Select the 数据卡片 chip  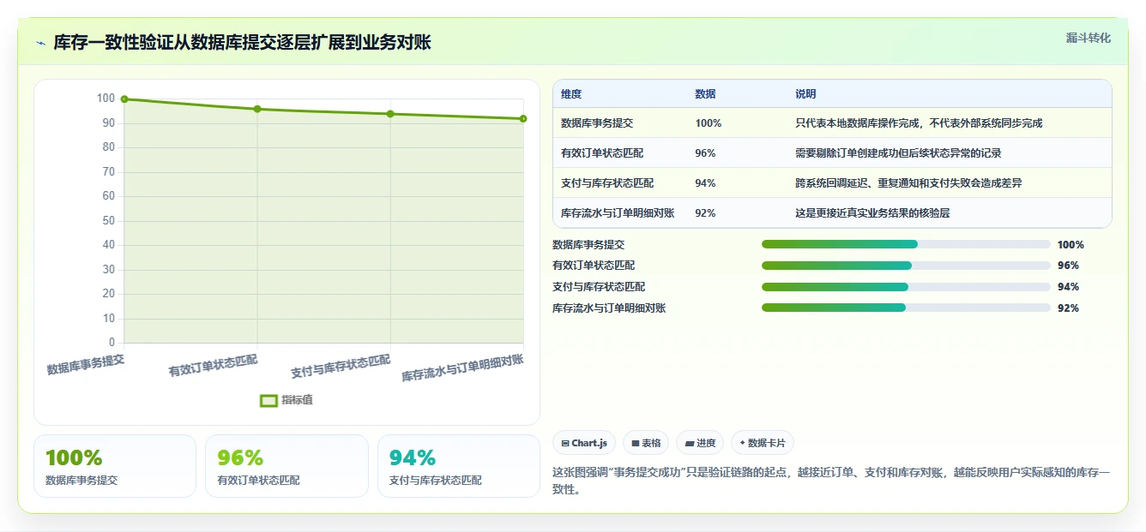pos(763,443)
